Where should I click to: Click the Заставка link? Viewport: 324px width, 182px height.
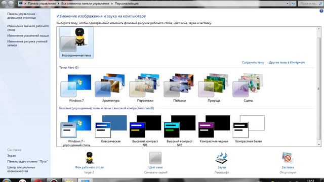pyautogui.click(x=288, y=167)
